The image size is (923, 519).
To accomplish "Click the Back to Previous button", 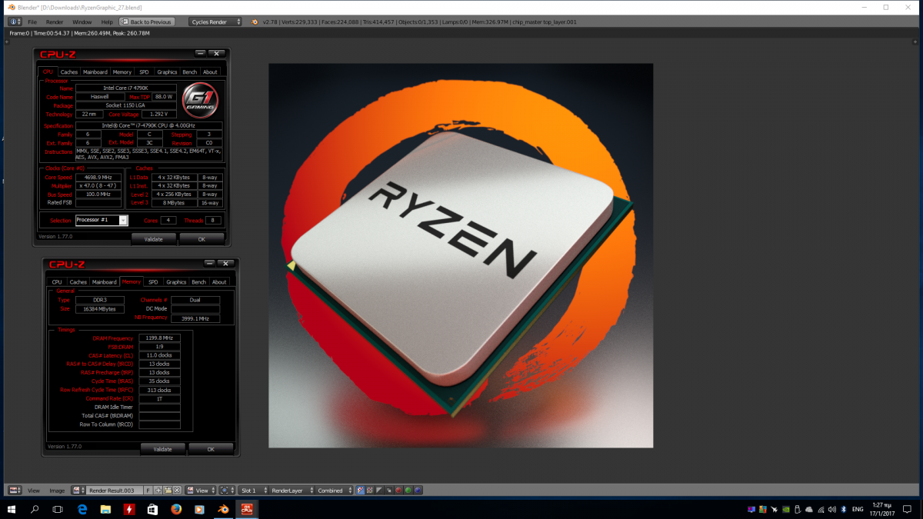I will click(147, 22).
